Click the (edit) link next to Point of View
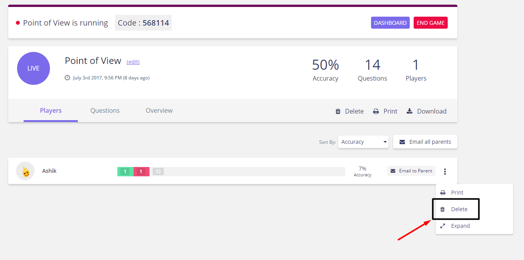Image resolution: width=524 pixels, height=260 pixels. (133, 62)
